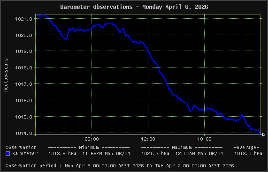Click the average value 1018.0 hPa

pyautogui.click(x=248, y=154)
